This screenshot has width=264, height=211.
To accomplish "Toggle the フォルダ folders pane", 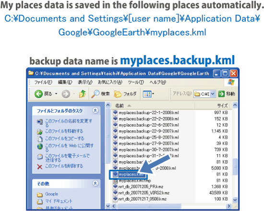I will [125, 94].
